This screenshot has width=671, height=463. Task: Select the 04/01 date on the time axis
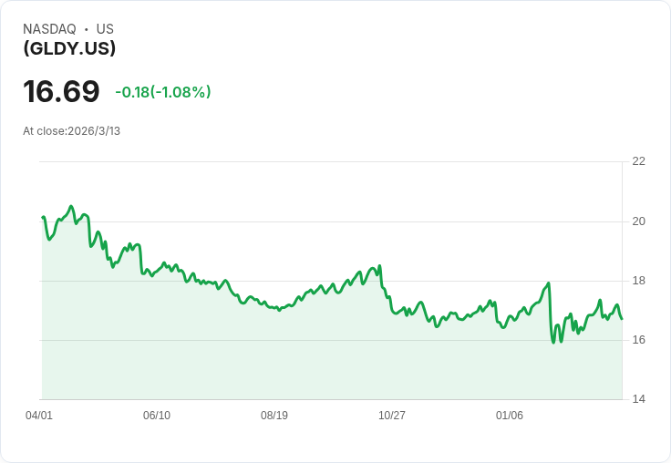(39, 416)
